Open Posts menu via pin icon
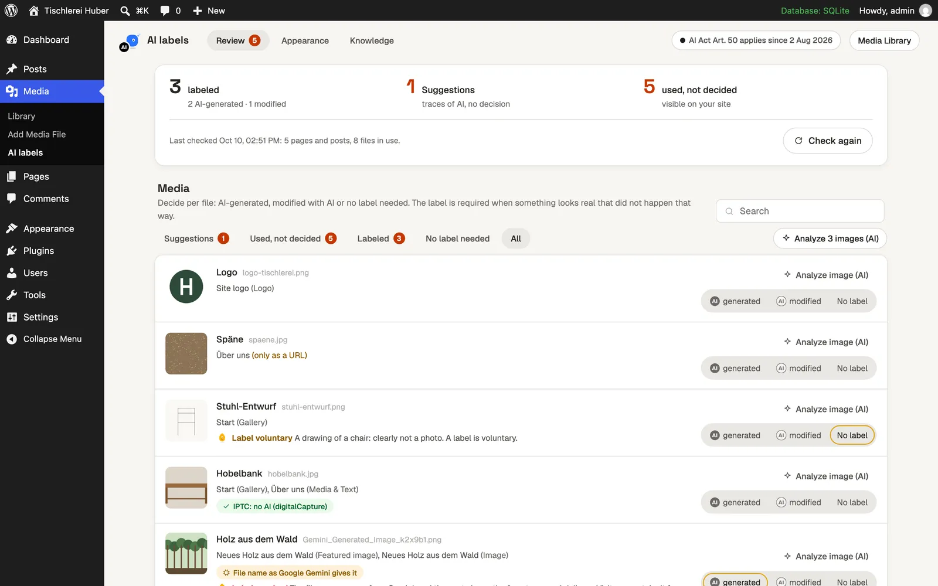Image resolution: width=938 pixels, height=586 pixels. [12, 69]
